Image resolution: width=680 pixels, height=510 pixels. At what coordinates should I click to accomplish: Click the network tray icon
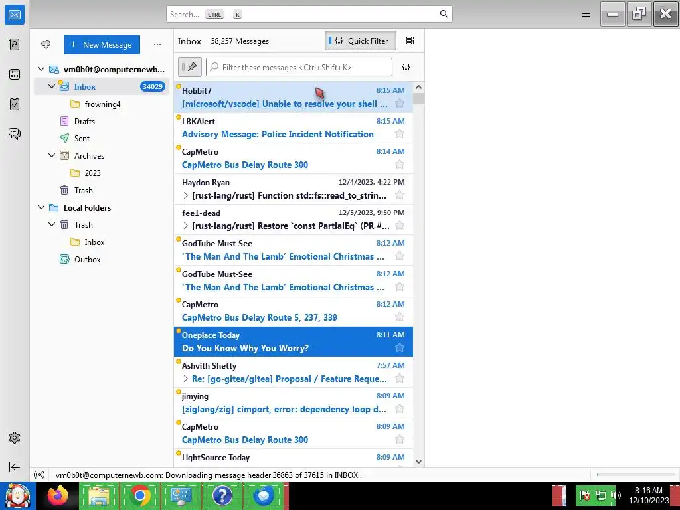click(600, 495)
